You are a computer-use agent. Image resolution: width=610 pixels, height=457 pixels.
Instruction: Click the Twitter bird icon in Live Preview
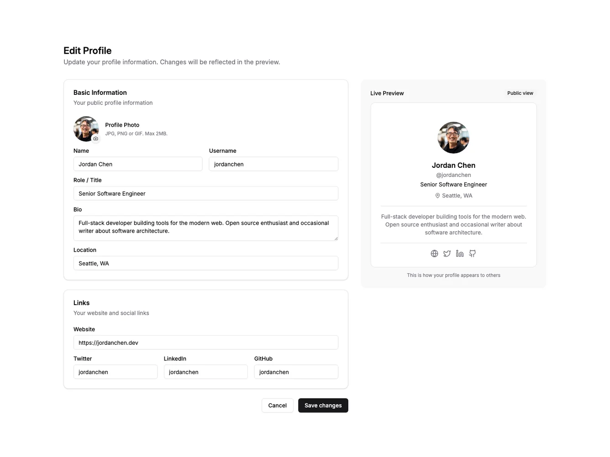click(x=447, y=253)
